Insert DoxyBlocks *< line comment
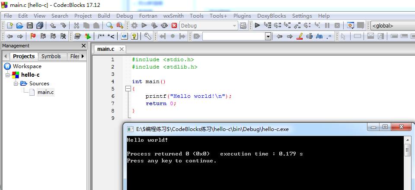 coord(111,36)
